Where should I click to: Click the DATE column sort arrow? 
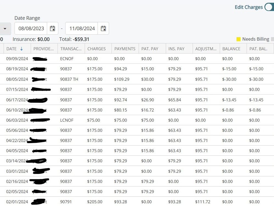coord(21,49)
